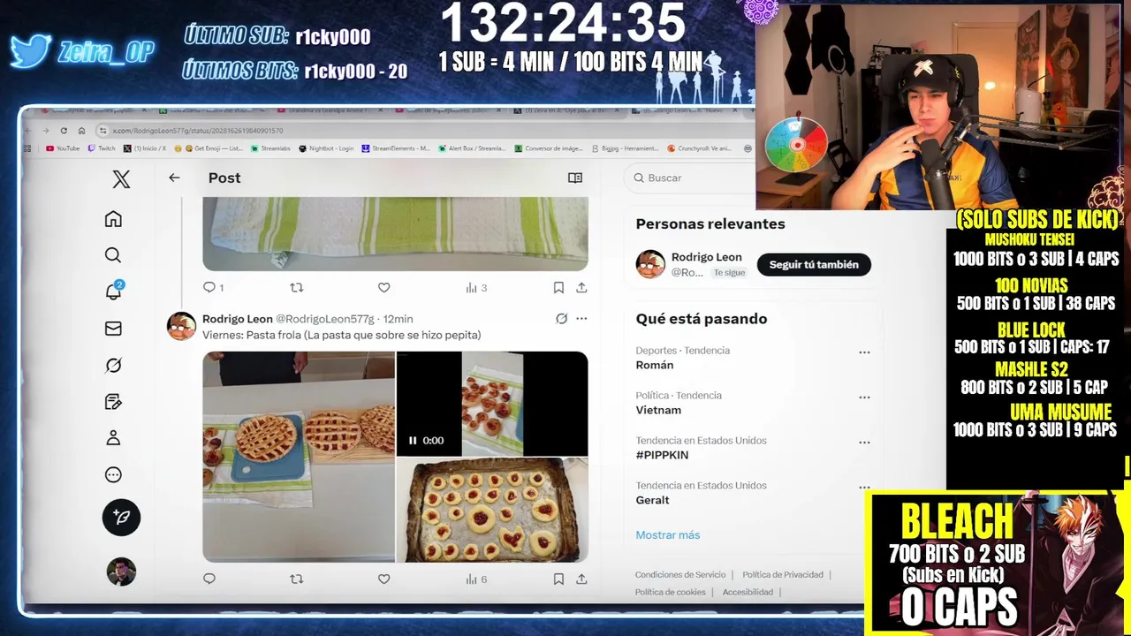This screenshot has height=636, width=1131.
Task: Open options for Román trend
Action: [x=864, y=352]
